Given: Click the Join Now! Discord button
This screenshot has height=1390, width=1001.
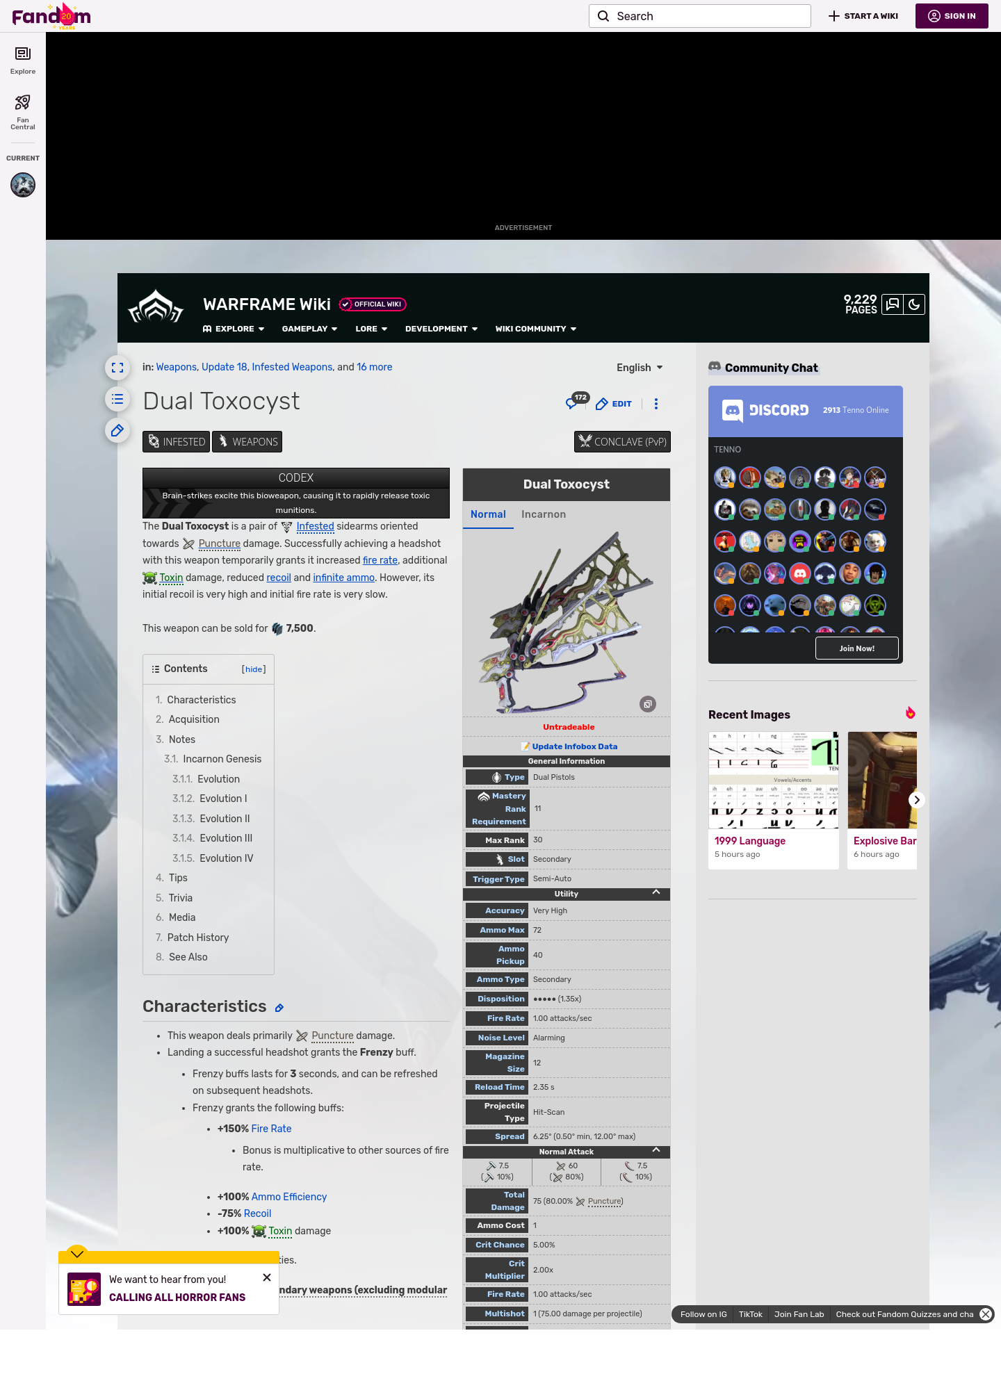Looking at the screenshot, I should point(856,648).
